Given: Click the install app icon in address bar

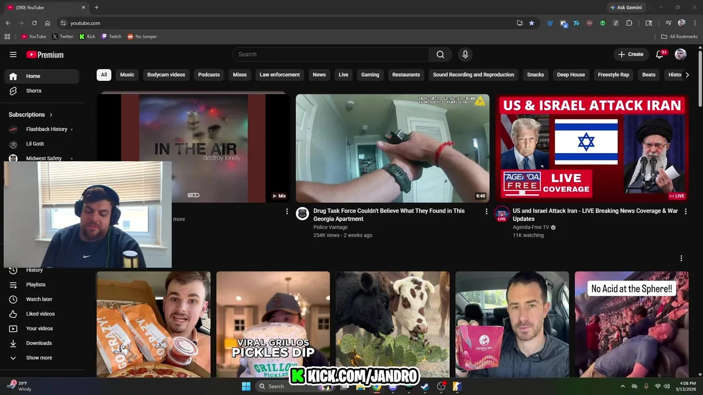Looking at the screenshot, I should pos(520,23).
